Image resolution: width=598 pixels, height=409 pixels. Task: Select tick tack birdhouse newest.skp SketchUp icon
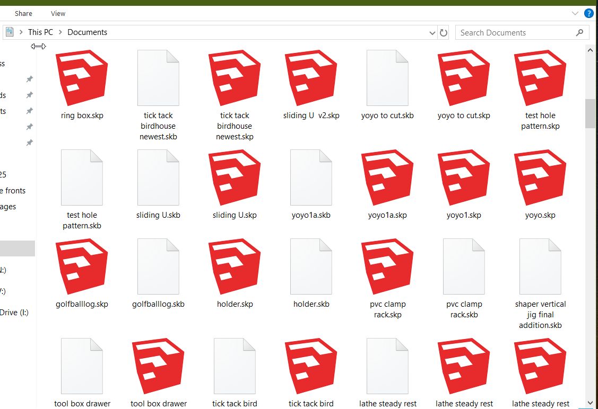point(235,77)
